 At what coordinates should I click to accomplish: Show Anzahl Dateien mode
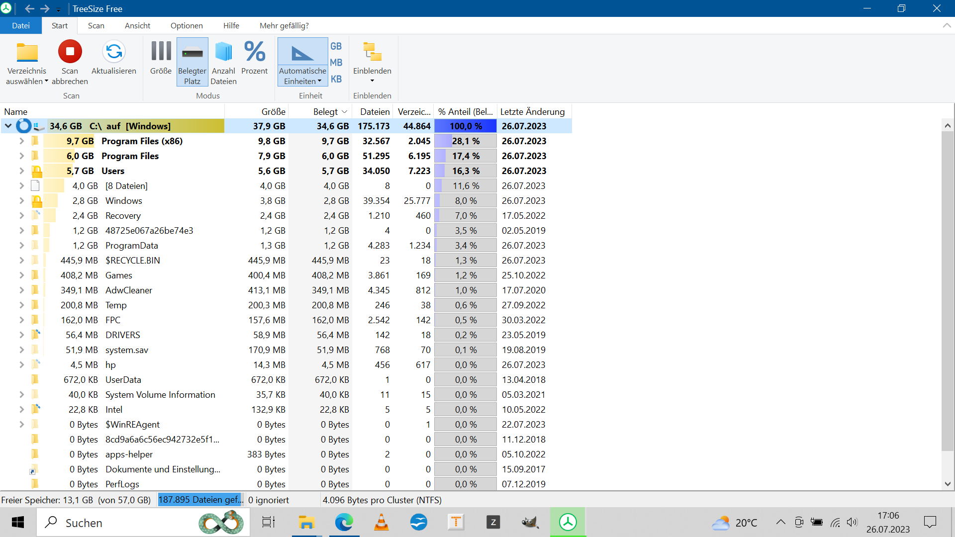pyautogui.click(x=223, y=61)
